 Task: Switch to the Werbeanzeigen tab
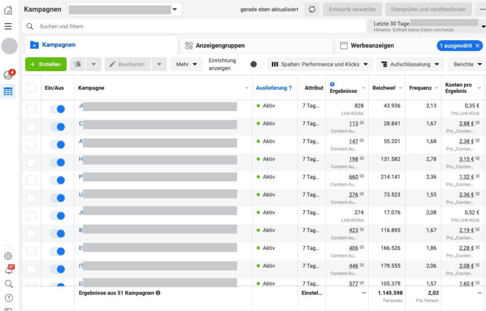click(x=372, y=46)
